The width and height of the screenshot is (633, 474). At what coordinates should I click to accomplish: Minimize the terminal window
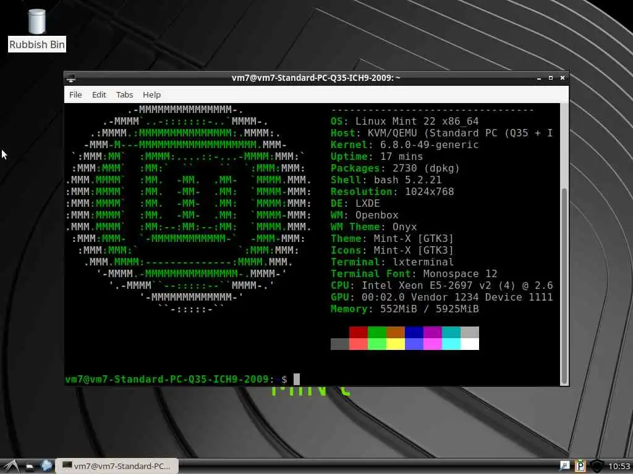(x=539, y=78)
